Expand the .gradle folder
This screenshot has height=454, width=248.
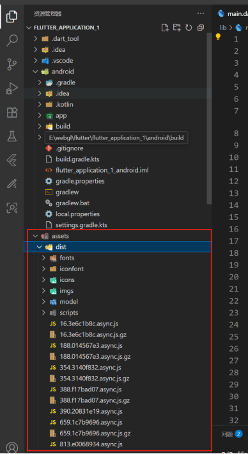tap(40, 82)
